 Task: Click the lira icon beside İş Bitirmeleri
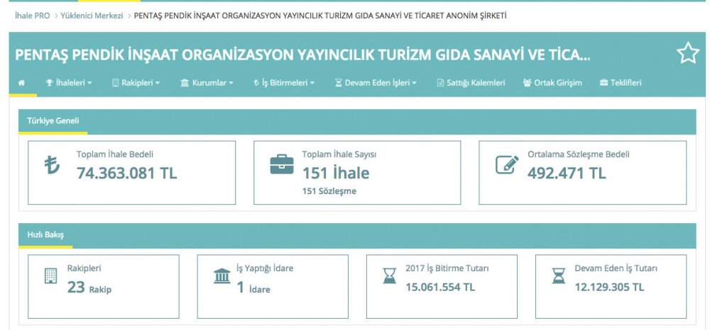pyautogui.click(x=256, y=83)
